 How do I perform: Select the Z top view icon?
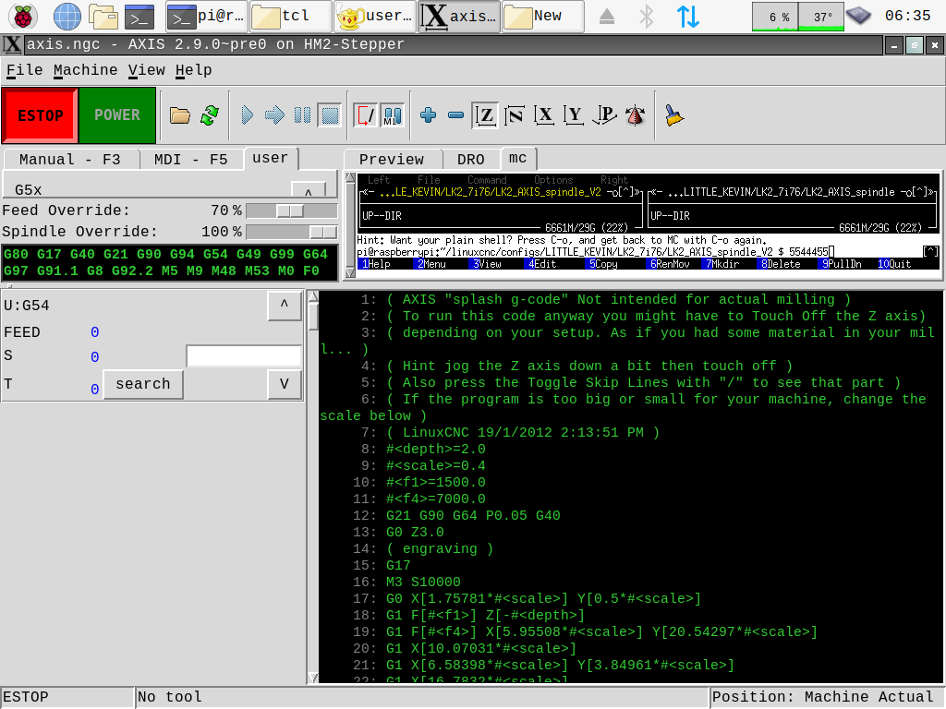tap(486, 115)
